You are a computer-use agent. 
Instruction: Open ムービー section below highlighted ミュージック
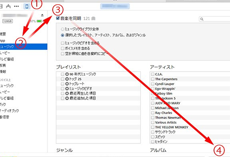(x=5, y=53)
